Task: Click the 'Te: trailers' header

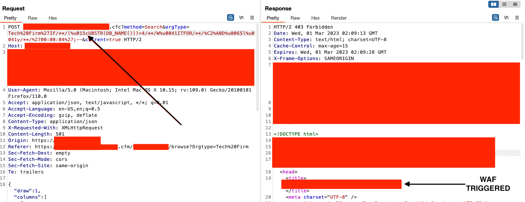Action: [26, 172]
